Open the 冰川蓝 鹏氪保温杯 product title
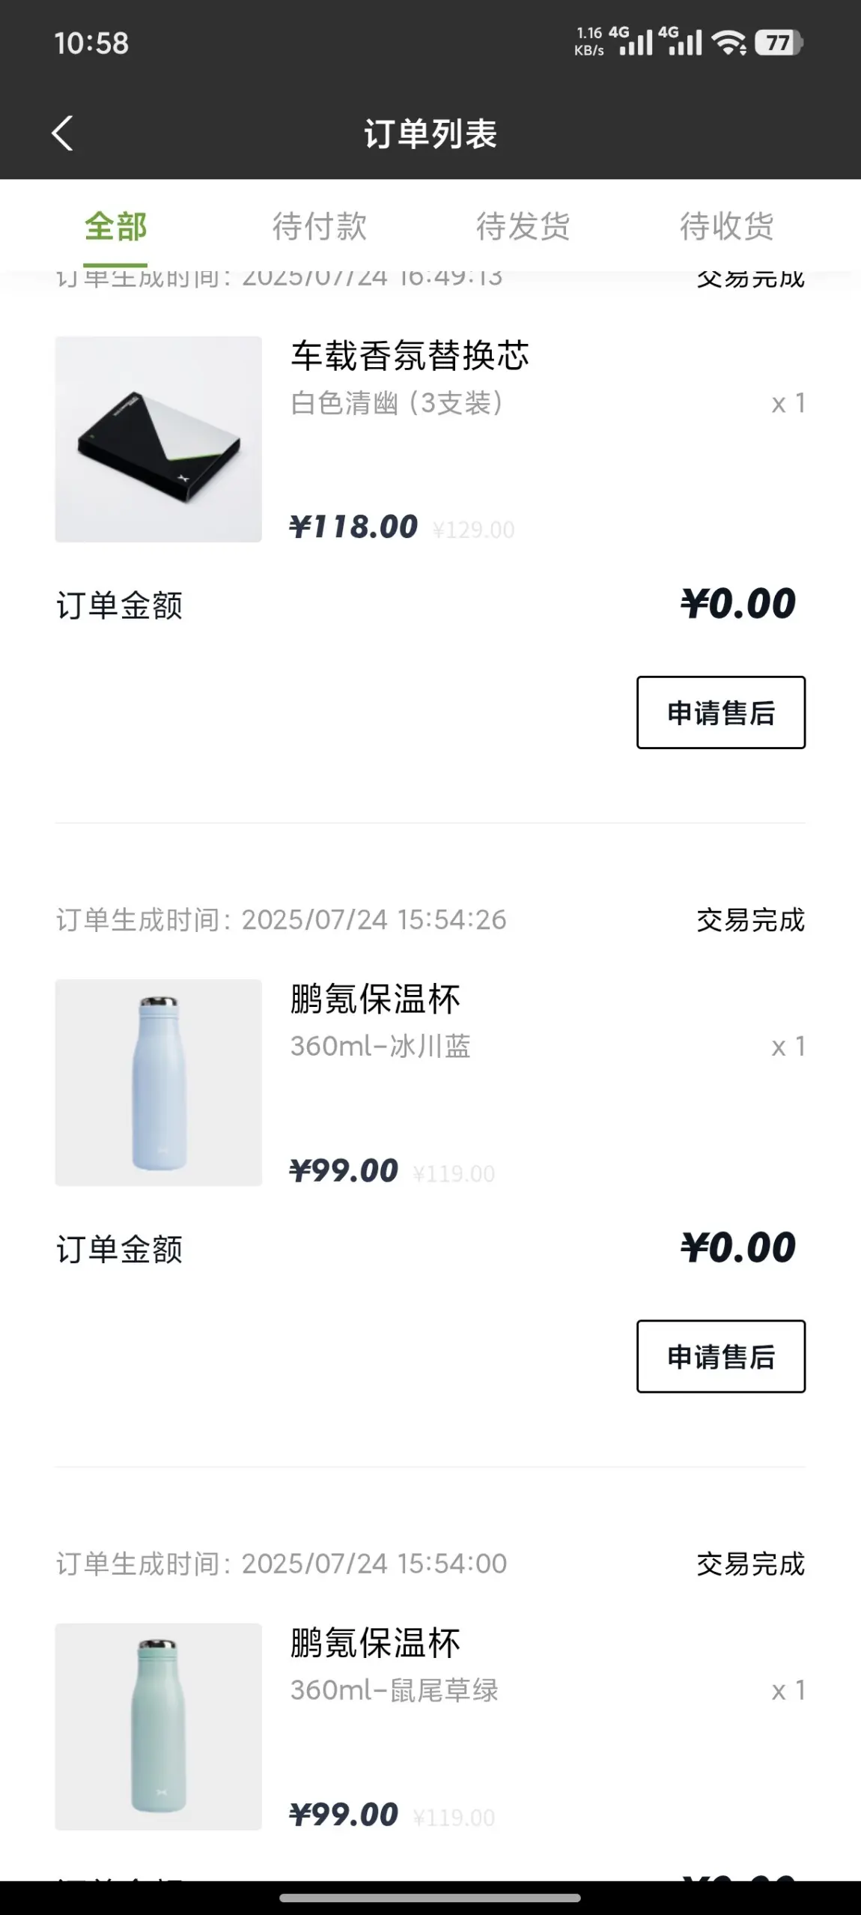 pyautogui.click(x=375, y=999)
